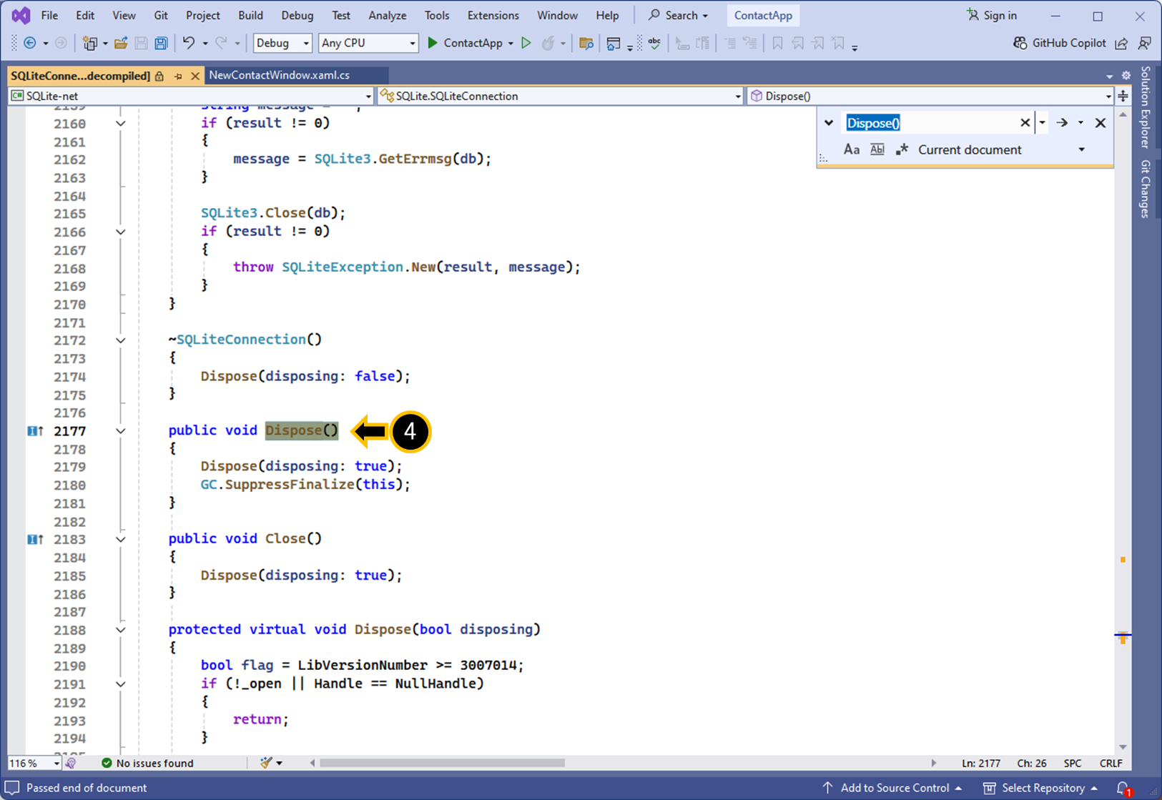This screenshot has height=800, width=1162.
Task: Clear the Dispose() search text
Action: (1025, 123)
